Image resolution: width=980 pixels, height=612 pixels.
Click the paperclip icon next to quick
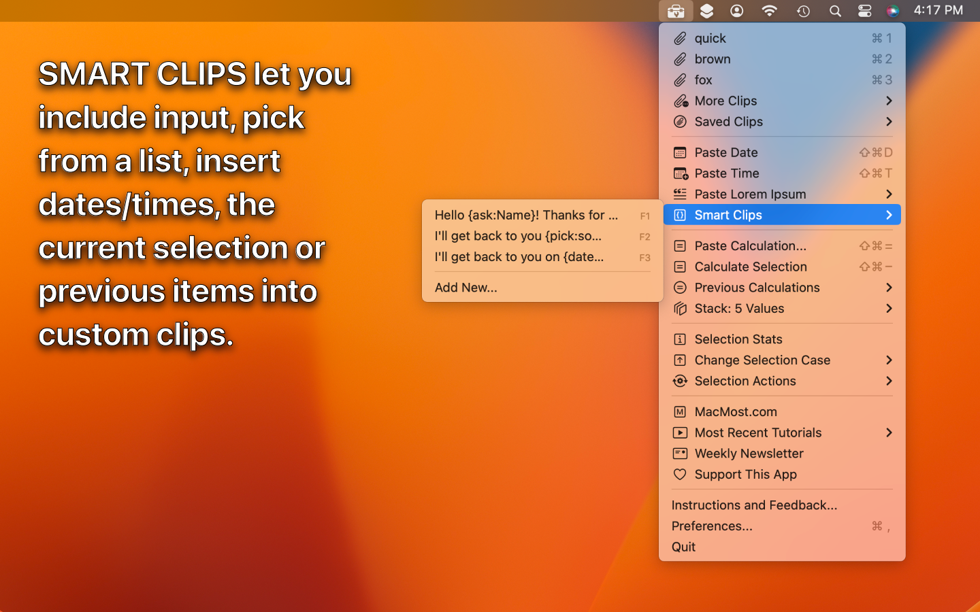tap(680, 39)
